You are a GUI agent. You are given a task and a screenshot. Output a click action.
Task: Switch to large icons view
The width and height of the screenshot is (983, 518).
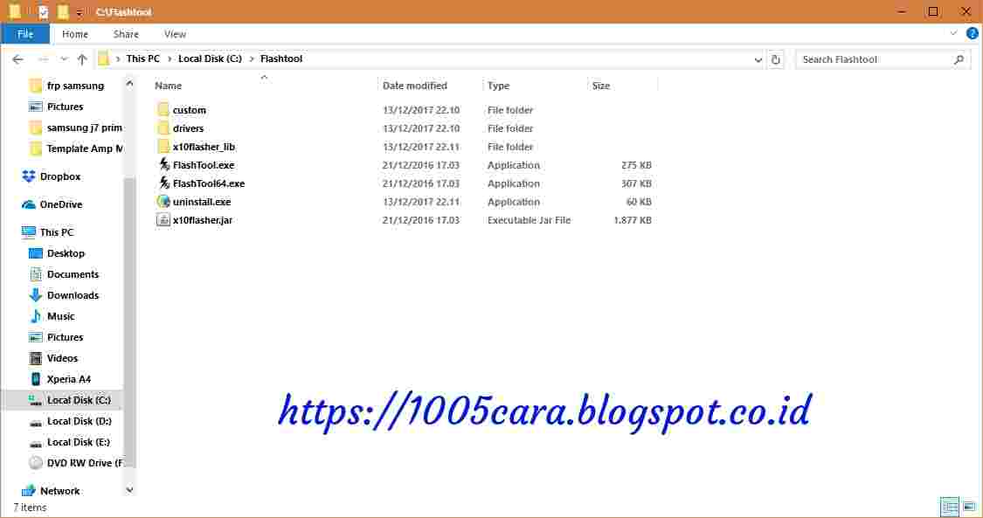click(969, 506)
